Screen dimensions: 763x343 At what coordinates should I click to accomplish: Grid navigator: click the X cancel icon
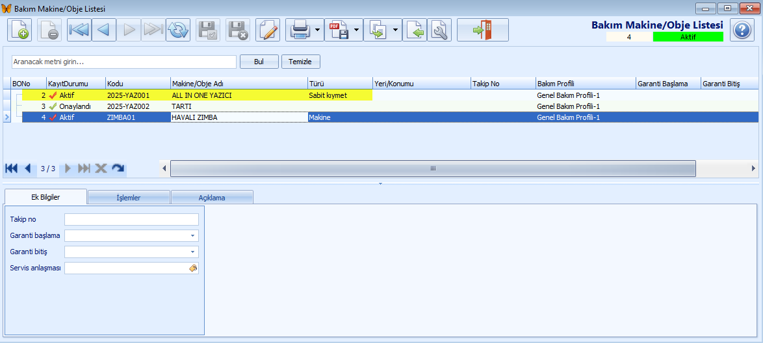[x=101, y=169]
